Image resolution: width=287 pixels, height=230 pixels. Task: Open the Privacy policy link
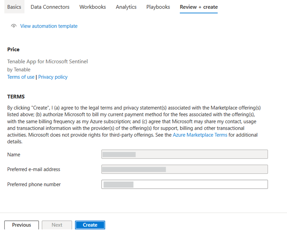53,77
